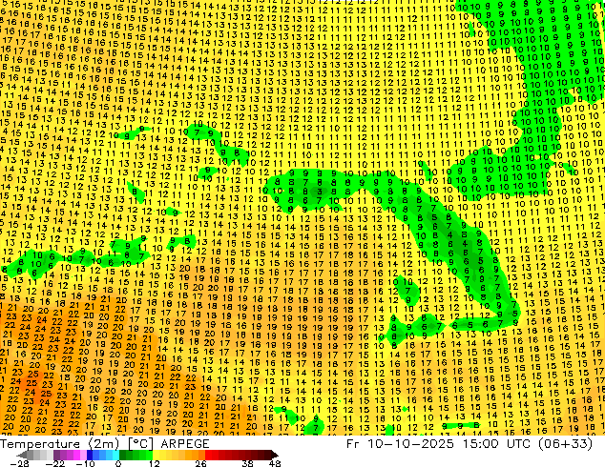605x467 pixels.
Task: Click the '15:00' time in the timestamp
Action: (x=480, y=444)
